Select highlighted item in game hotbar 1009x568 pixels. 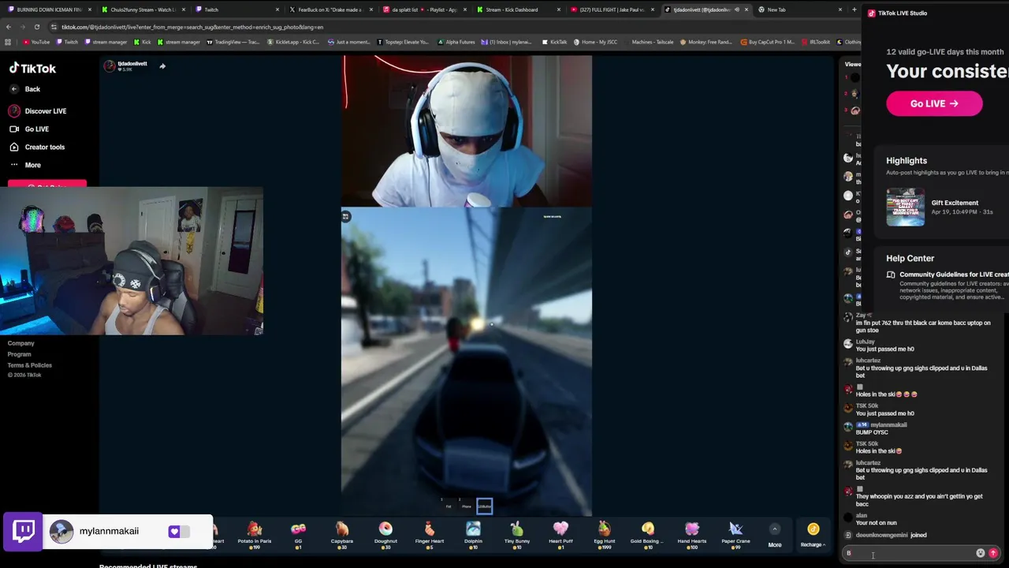[484, 506]
